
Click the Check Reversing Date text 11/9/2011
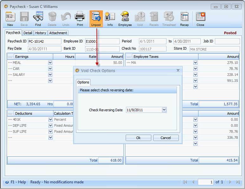pos(135,110)
